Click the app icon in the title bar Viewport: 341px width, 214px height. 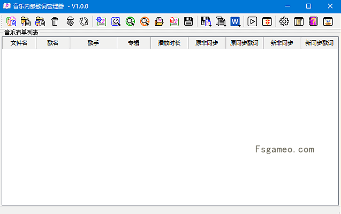pos(7,6)
